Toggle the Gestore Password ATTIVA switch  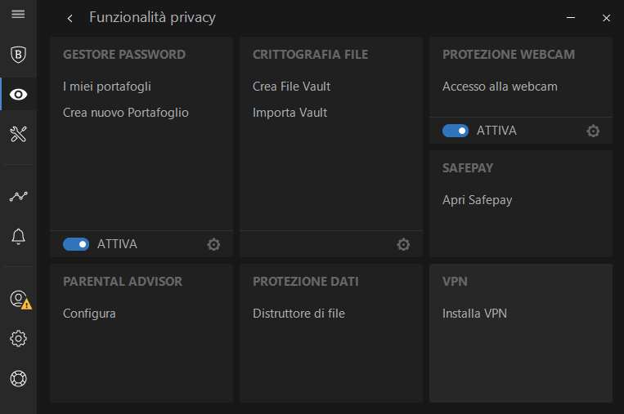pyautogui.click(x=76, y=244)
